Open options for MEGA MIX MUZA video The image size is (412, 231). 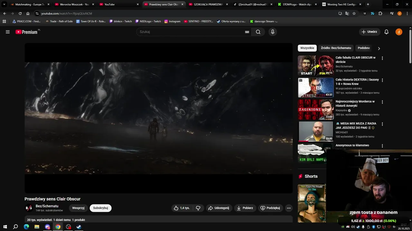tap(382, 124)
